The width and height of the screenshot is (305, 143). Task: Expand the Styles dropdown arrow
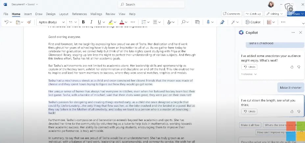pyautogui.click(x=173, y=22)
